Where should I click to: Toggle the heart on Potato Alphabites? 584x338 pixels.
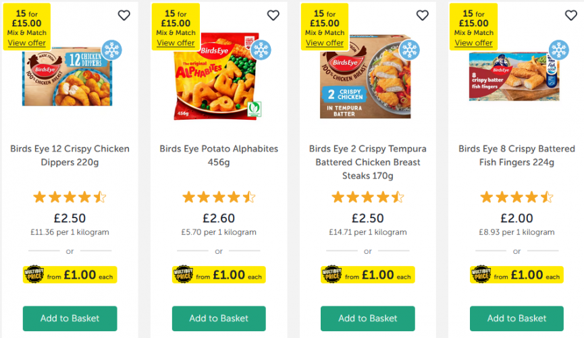tap(273, 15)
